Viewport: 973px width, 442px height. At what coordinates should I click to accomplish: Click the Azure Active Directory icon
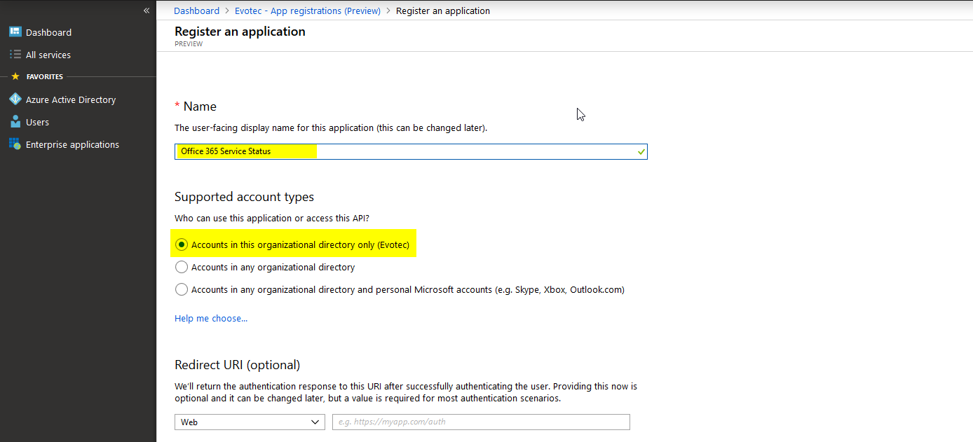[15, 99]
